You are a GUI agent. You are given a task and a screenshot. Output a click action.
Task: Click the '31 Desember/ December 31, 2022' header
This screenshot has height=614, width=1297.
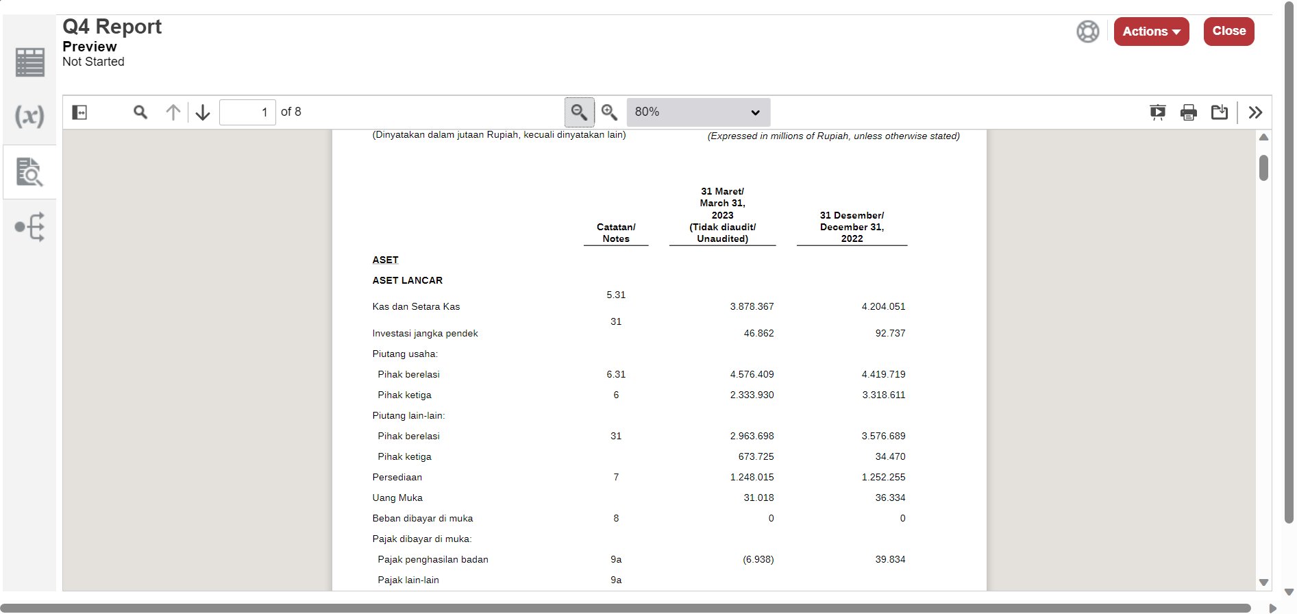click(852, 227)
